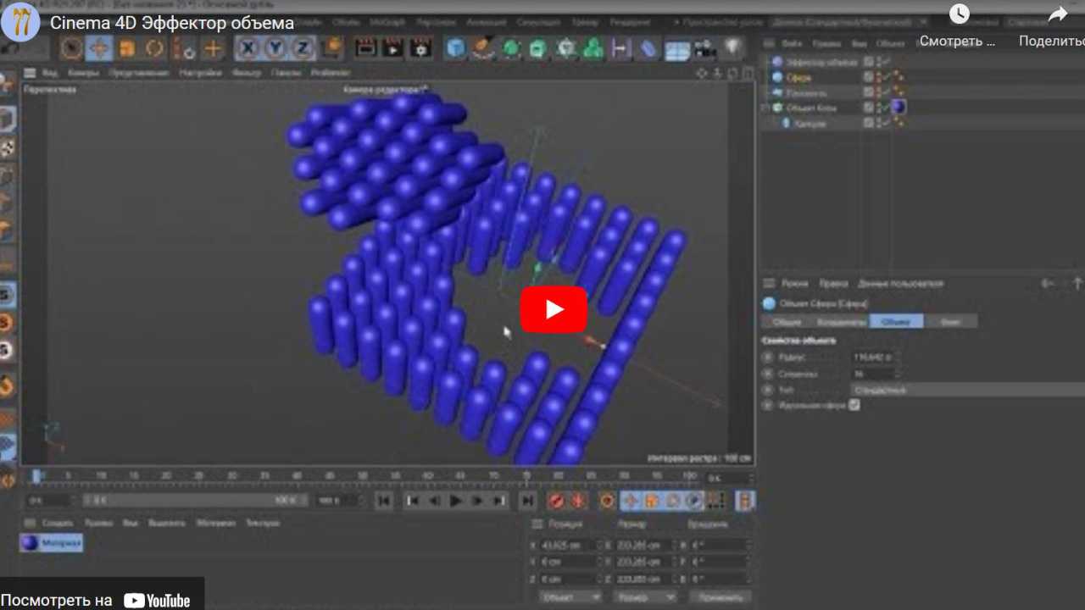Select the 'Капсула' child object

810,123
